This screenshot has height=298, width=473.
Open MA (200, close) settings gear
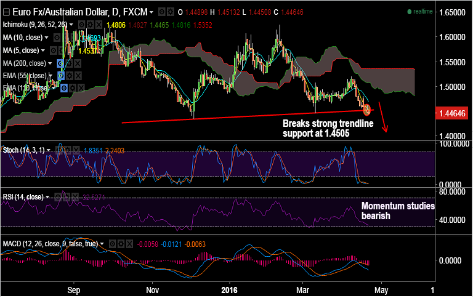(69, 63)
